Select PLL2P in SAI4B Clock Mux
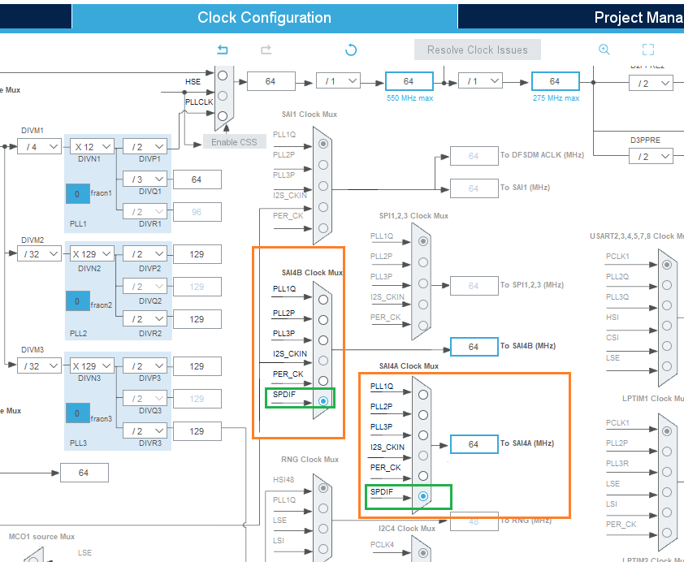This screenshot has height=562, width=684. coord(323,320)
